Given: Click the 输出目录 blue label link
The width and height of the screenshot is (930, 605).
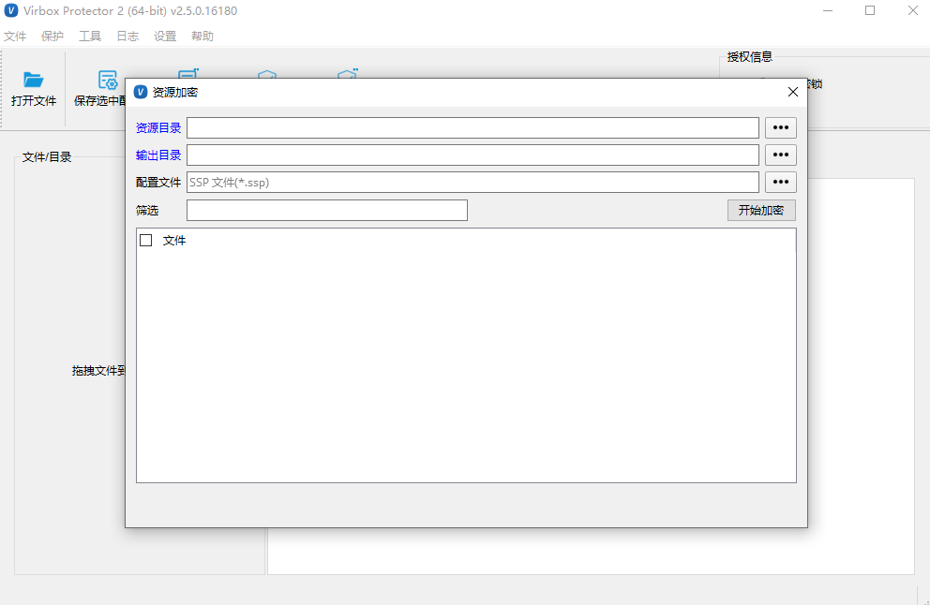Looking at the screenshot, I should 158,155.
